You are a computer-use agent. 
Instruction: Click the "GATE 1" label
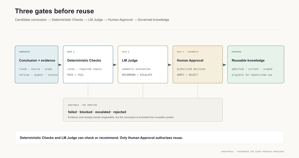point(71,52)
